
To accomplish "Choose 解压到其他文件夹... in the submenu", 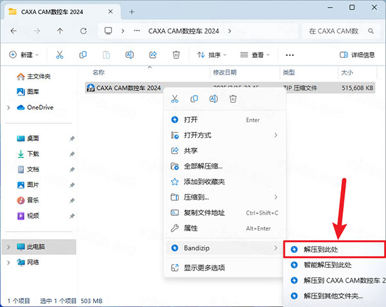I will (335, 296).
